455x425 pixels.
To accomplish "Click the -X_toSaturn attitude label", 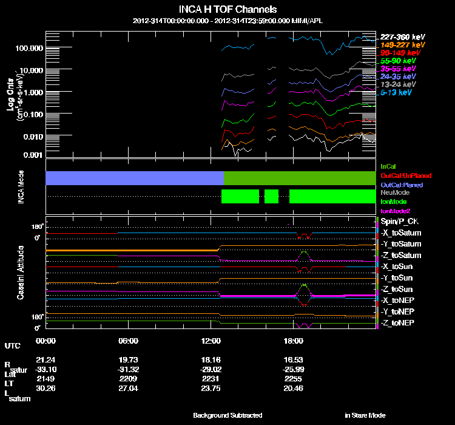I will pos(401,233).
